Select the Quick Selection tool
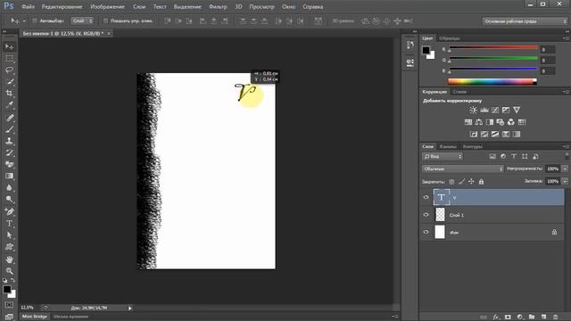The image size is (571, 321). click(10, 81)
